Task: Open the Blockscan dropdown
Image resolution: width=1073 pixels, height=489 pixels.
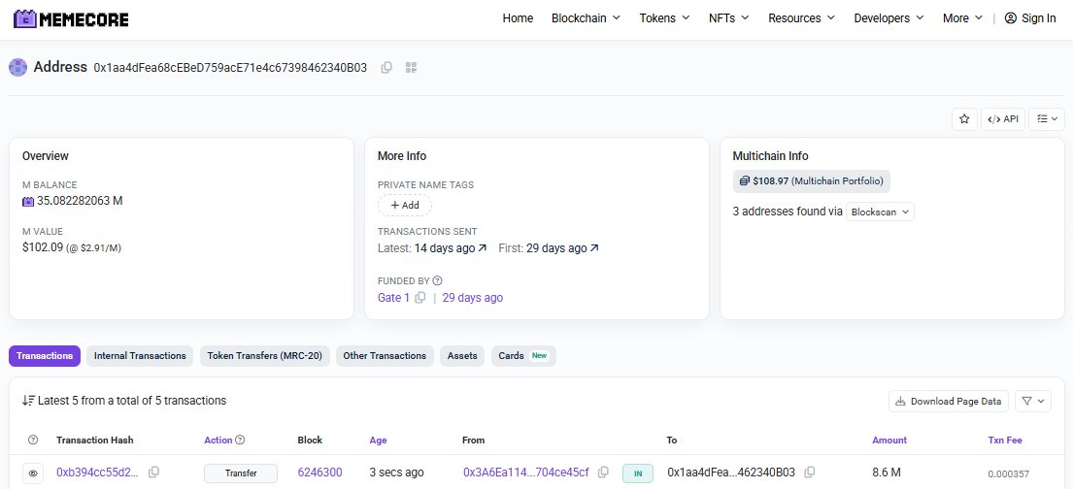Action: pos(880,212)
